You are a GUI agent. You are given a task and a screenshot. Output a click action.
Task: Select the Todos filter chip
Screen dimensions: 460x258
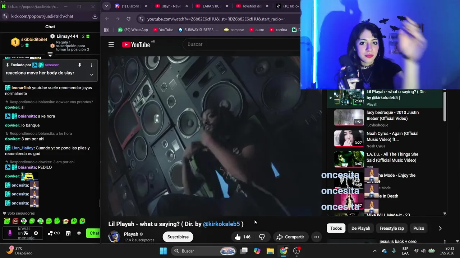[336, 228]
